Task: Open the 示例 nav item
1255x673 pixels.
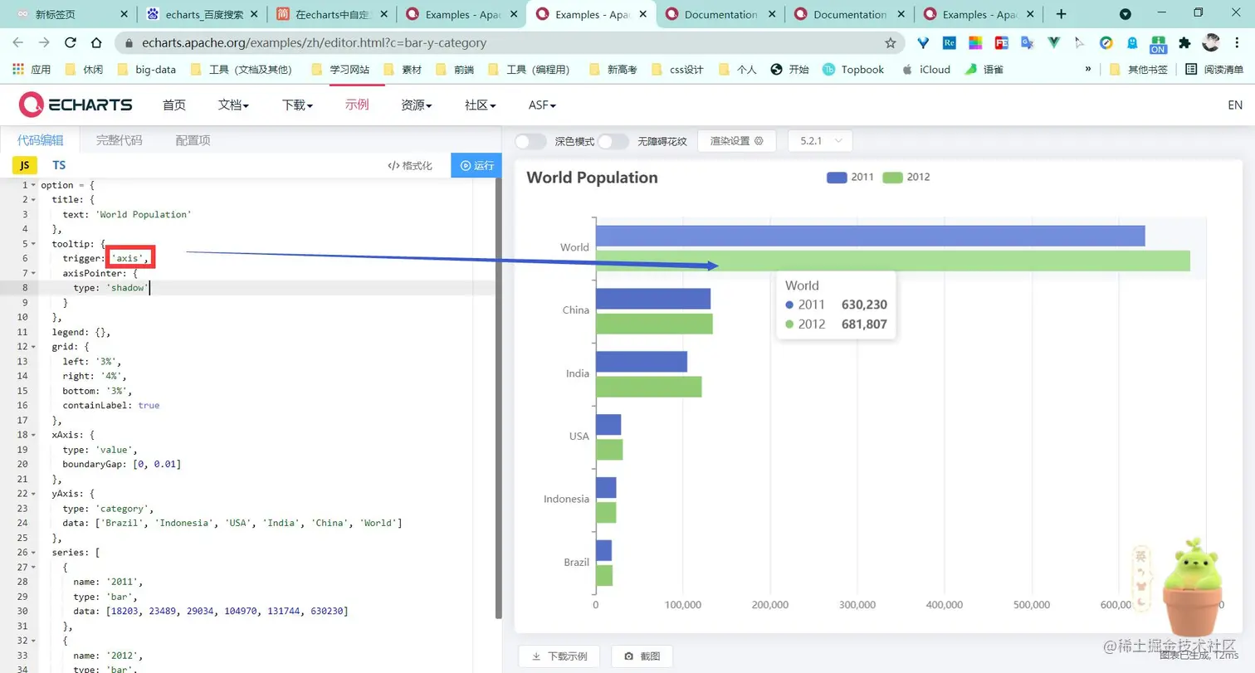Action: tap(357, 105)
